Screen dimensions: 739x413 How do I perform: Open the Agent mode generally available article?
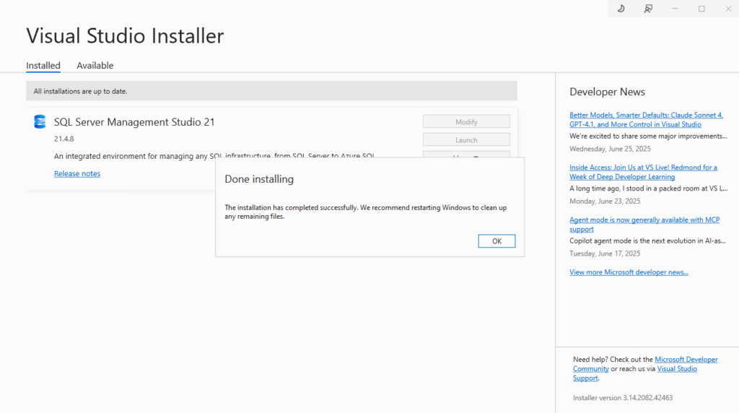pyautogui.click(x=644, y=225)
